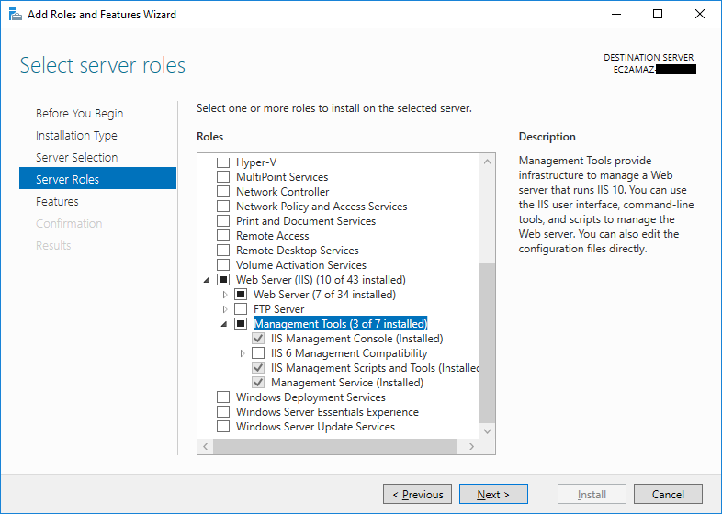The height and width of the screenshot is (514, 722).
Task: Tick the Remote Access checkbox
Action: [223, 236]
